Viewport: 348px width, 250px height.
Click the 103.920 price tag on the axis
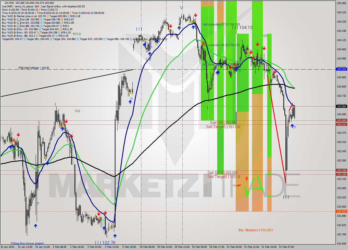point(341,69)
